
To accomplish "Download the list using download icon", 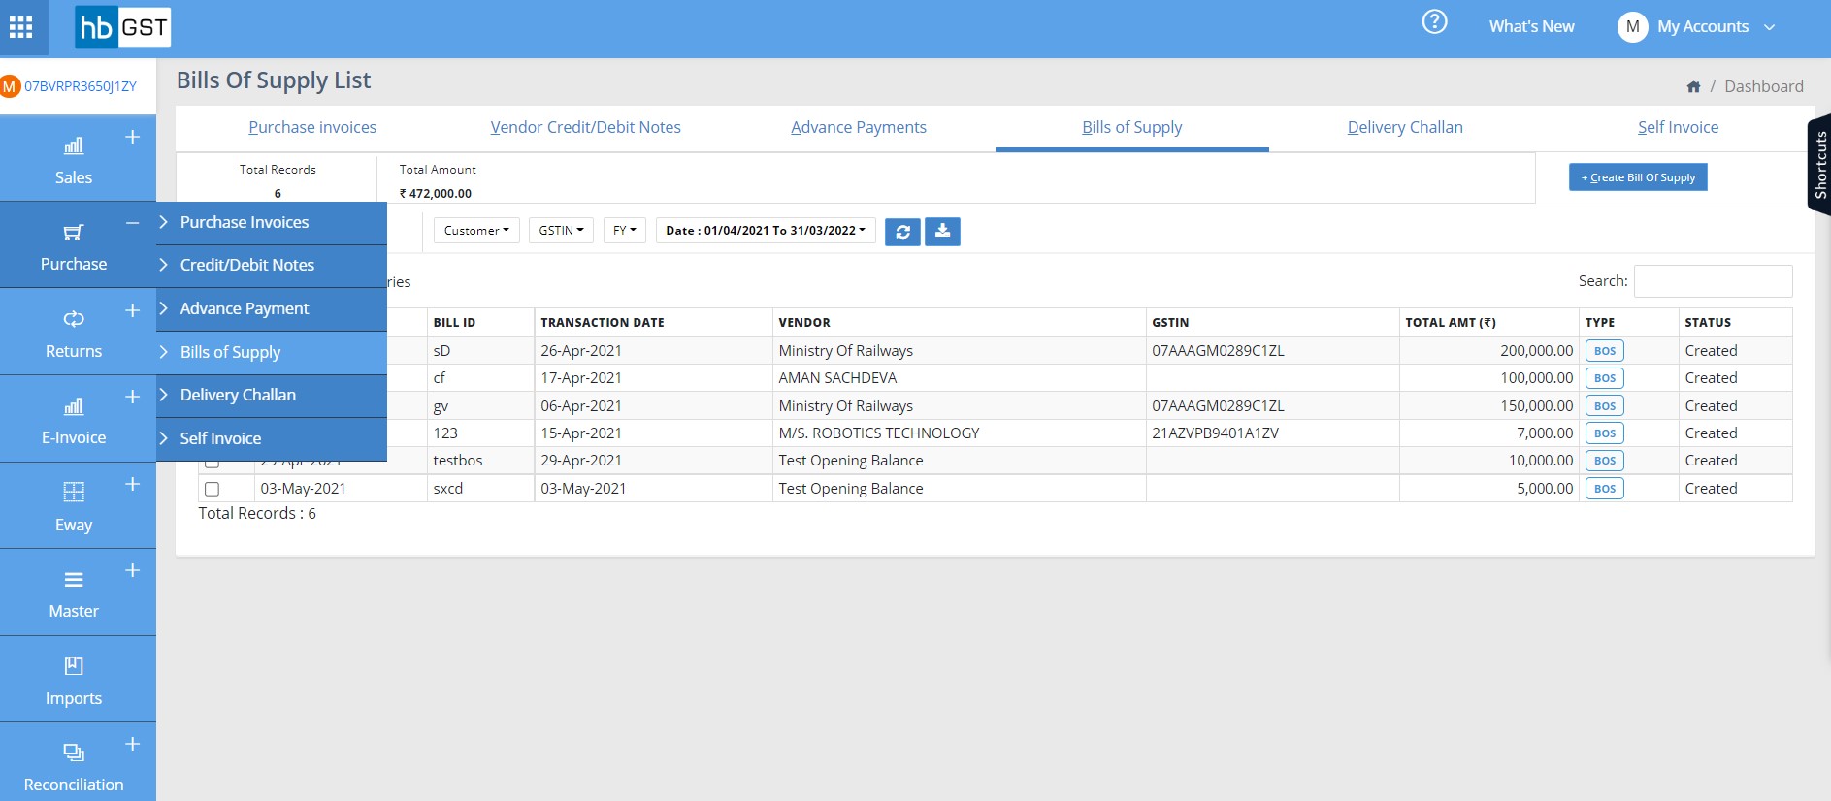I will 942,232.
